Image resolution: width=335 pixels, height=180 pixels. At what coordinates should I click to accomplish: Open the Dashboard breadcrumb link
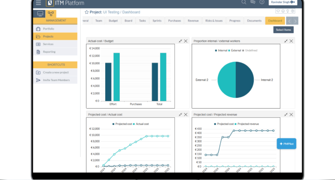coord(132,12)
